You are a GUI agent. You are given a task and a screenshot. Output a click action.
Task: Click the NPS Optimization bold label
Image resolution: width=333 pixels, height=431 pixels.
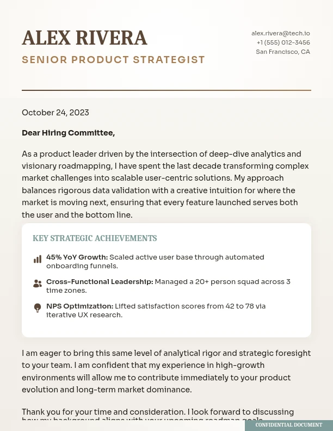79,306
